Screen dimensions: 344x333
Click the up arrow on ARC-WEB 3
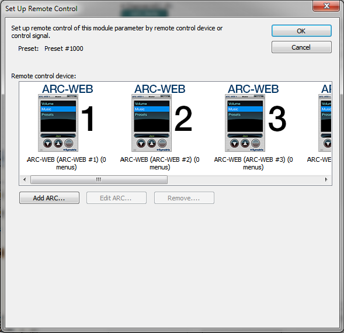(x=245, y=144)
